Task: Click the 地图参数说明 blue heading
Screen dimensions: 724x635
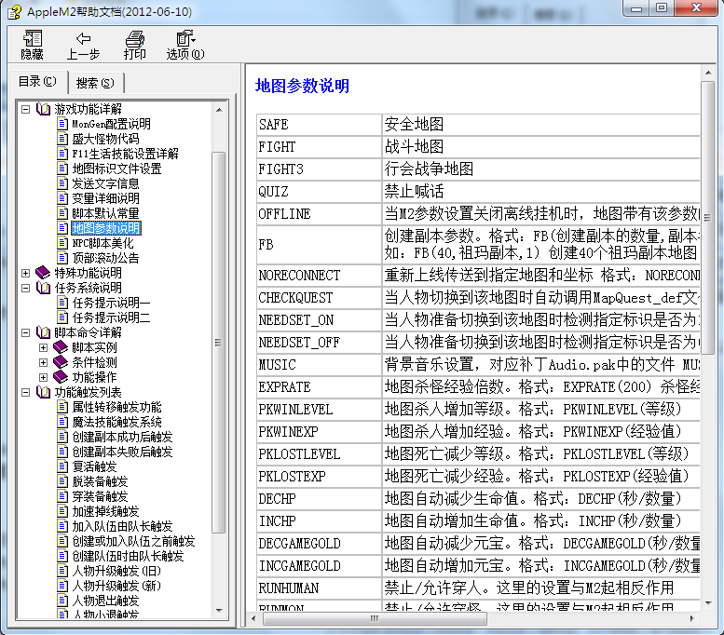Action: point(303,86)
